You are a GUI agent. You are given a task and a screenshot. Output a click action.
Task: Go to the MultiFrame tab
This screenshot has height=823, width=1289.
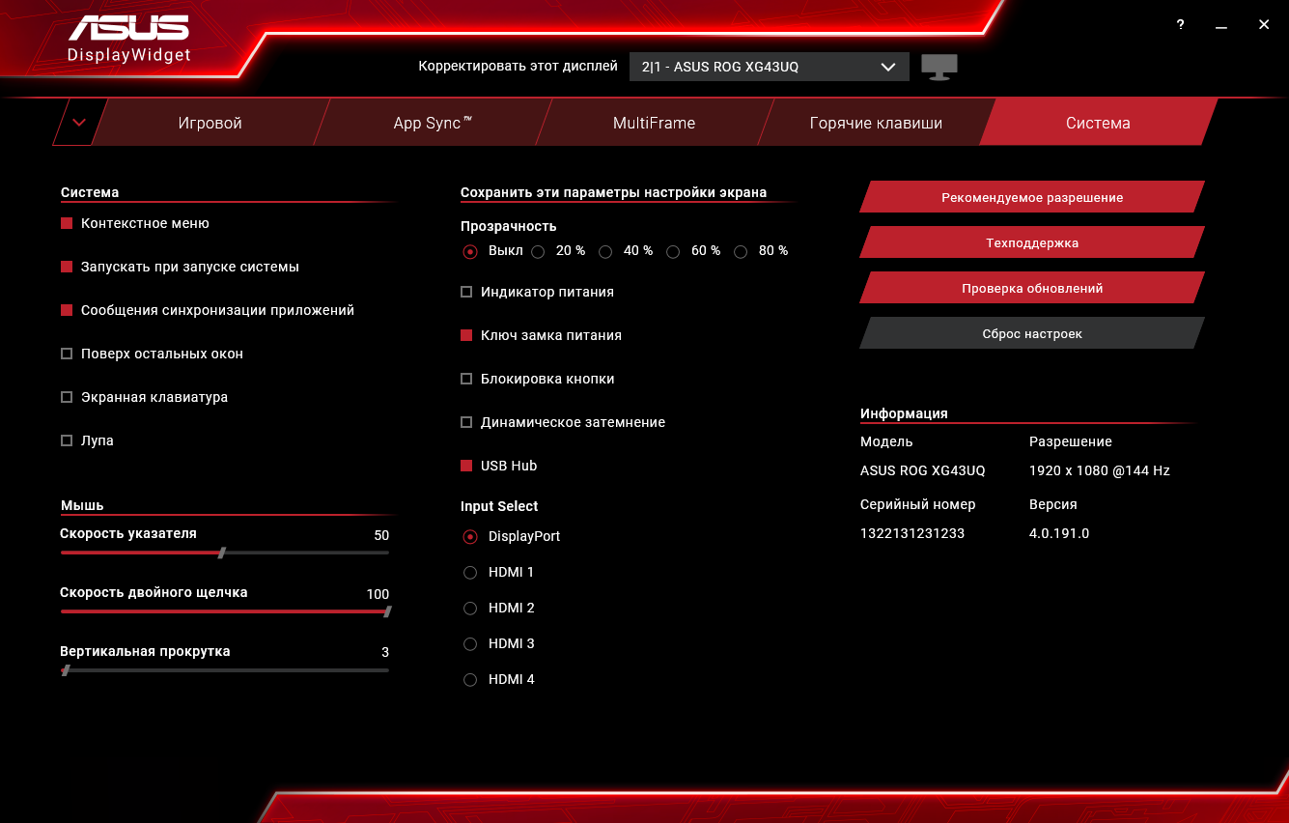pyautogui.click(x=654, y=123)
